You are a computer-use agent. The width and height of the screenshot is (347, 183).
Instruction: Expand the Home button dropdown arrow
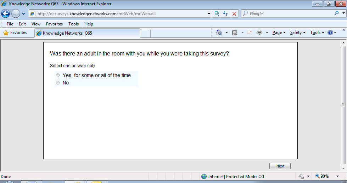(x=226, y=33)
